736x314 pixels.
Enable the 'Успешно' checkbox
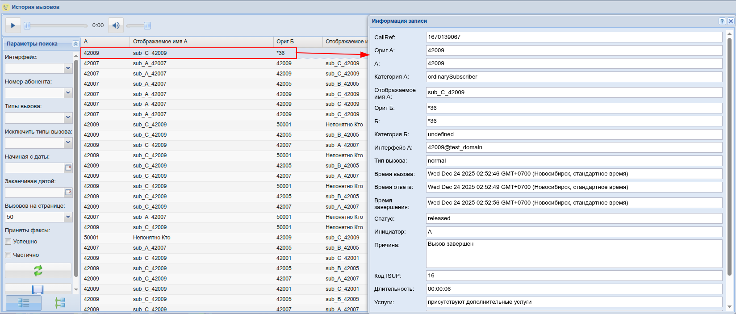(8, 242)
